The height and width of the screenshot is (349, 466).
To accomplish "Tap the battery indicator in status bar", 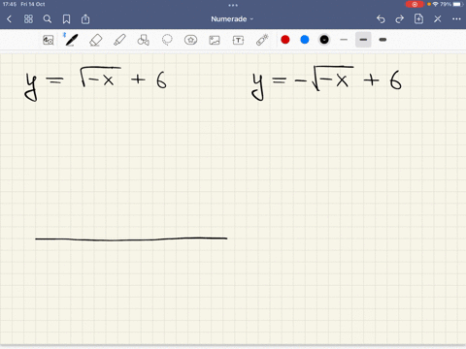I will point(458,4).
